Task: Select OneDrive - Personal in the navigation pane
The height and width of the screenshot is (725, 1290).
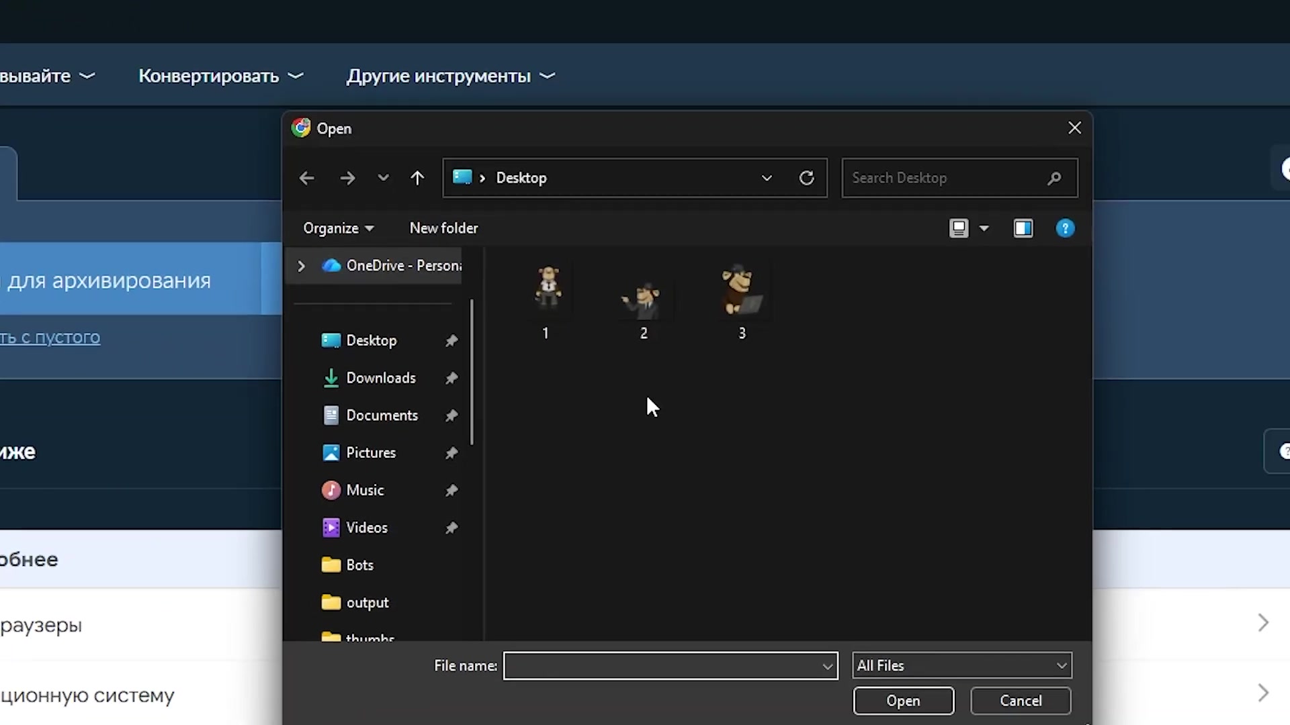Action: click(392, 266)
